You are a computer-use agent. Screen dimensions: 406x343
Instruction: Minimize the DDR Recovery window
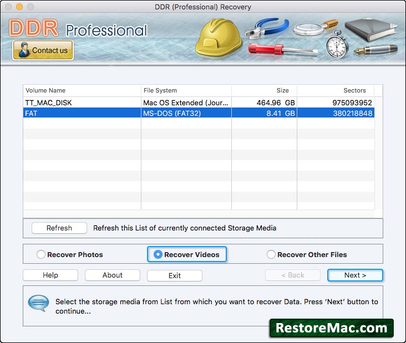click(x=19, y=7)
